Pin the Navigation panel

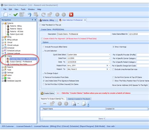point(32,20)
